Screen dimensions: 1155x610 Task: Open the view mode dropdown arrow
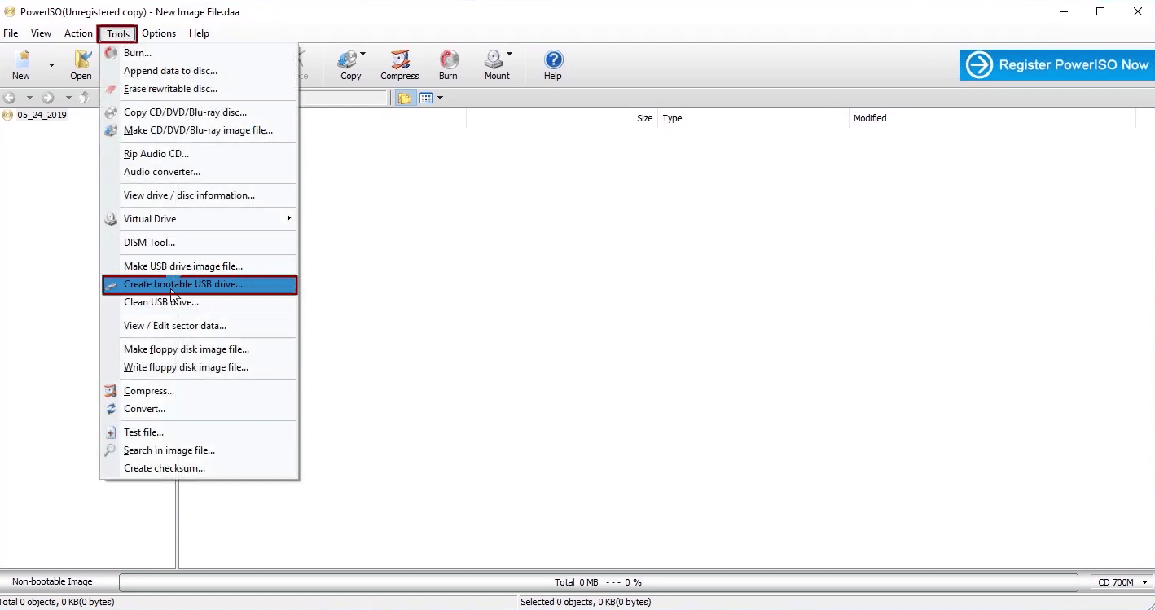(440, 98)
